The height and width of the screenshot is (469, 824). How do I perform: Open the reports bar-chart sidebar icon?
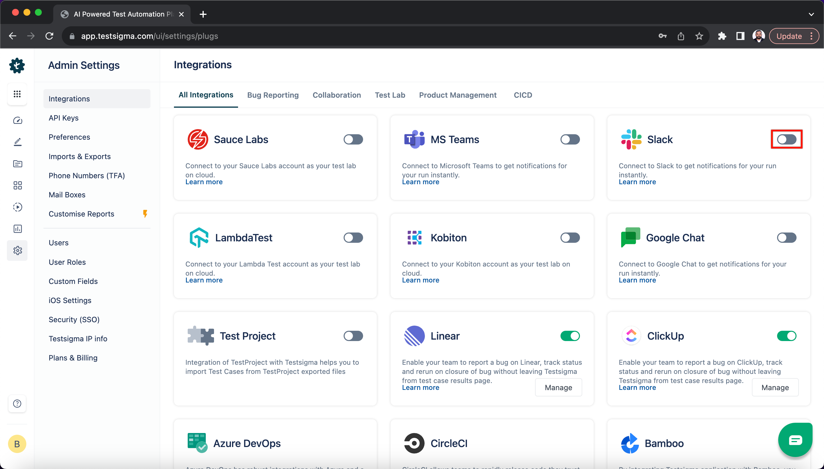pyautogui.click(x=17, y=229)
